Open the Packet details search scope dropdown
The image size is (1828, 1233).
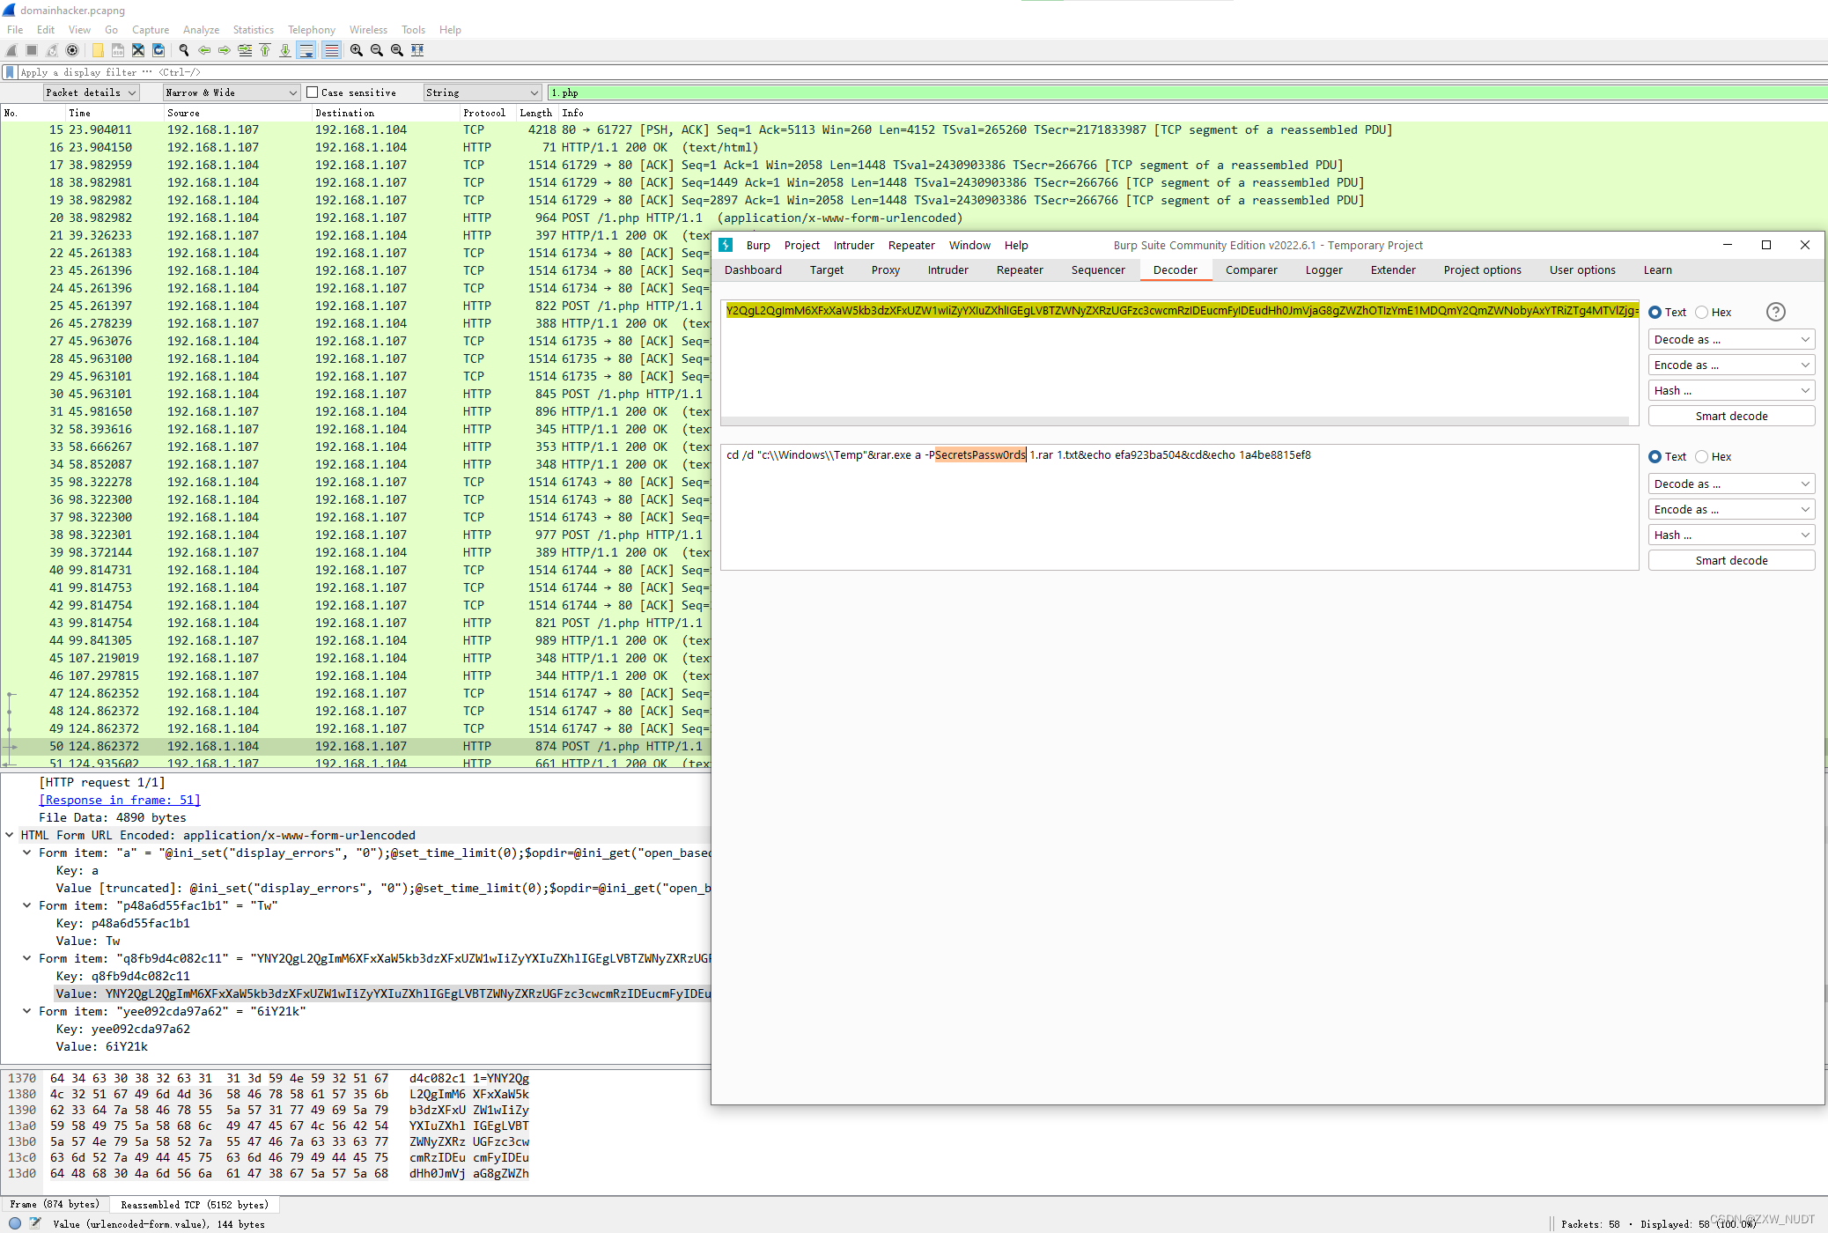point(92,92)
